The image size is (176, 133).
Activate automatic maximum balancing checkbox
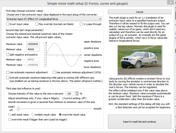(x=8, y=78)
